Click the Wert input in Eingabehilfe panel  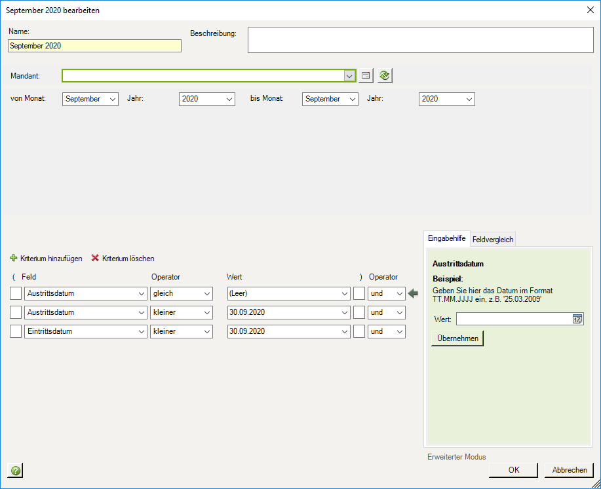coord(514,319)
